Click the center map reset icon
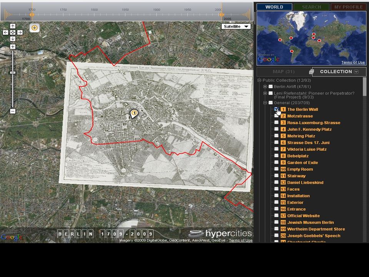 point(13,32)
